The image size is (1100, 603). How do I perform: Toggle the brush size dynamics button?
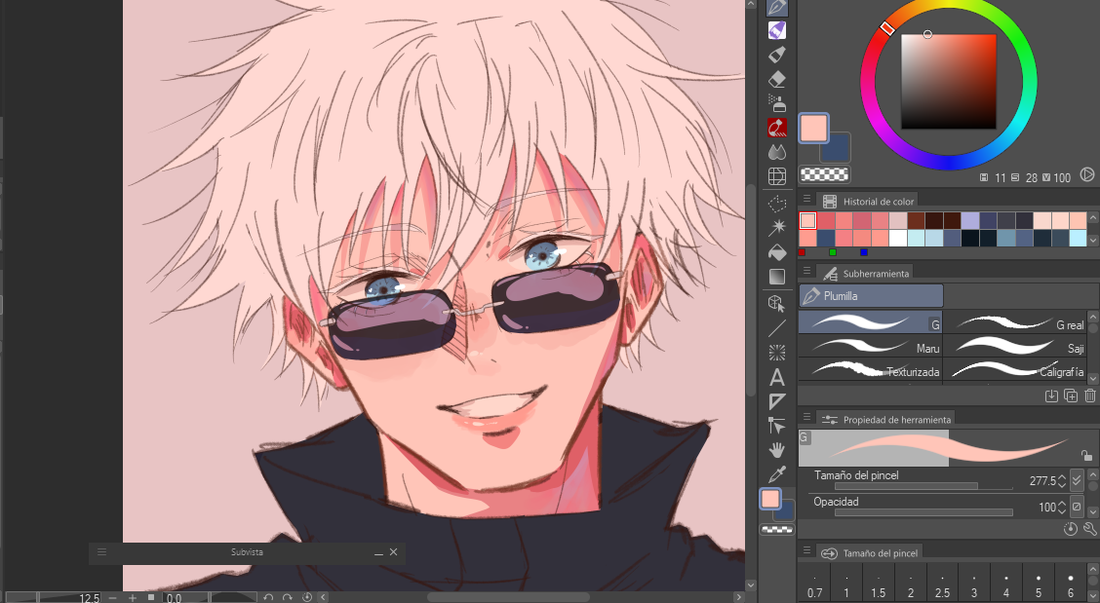click(x=1077, y=479)
